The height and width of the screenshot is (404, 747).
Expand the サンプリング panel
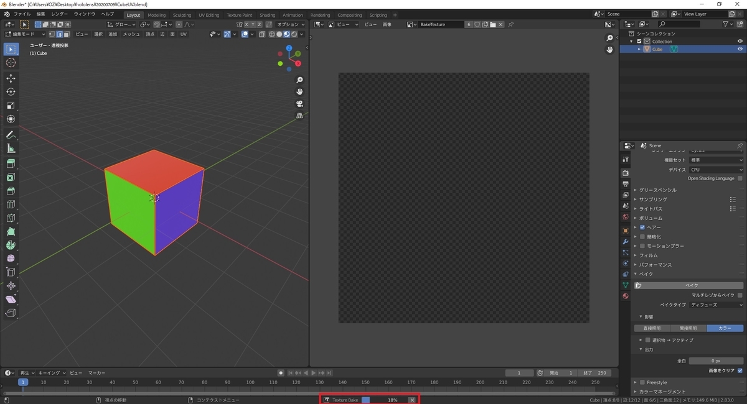653,200
